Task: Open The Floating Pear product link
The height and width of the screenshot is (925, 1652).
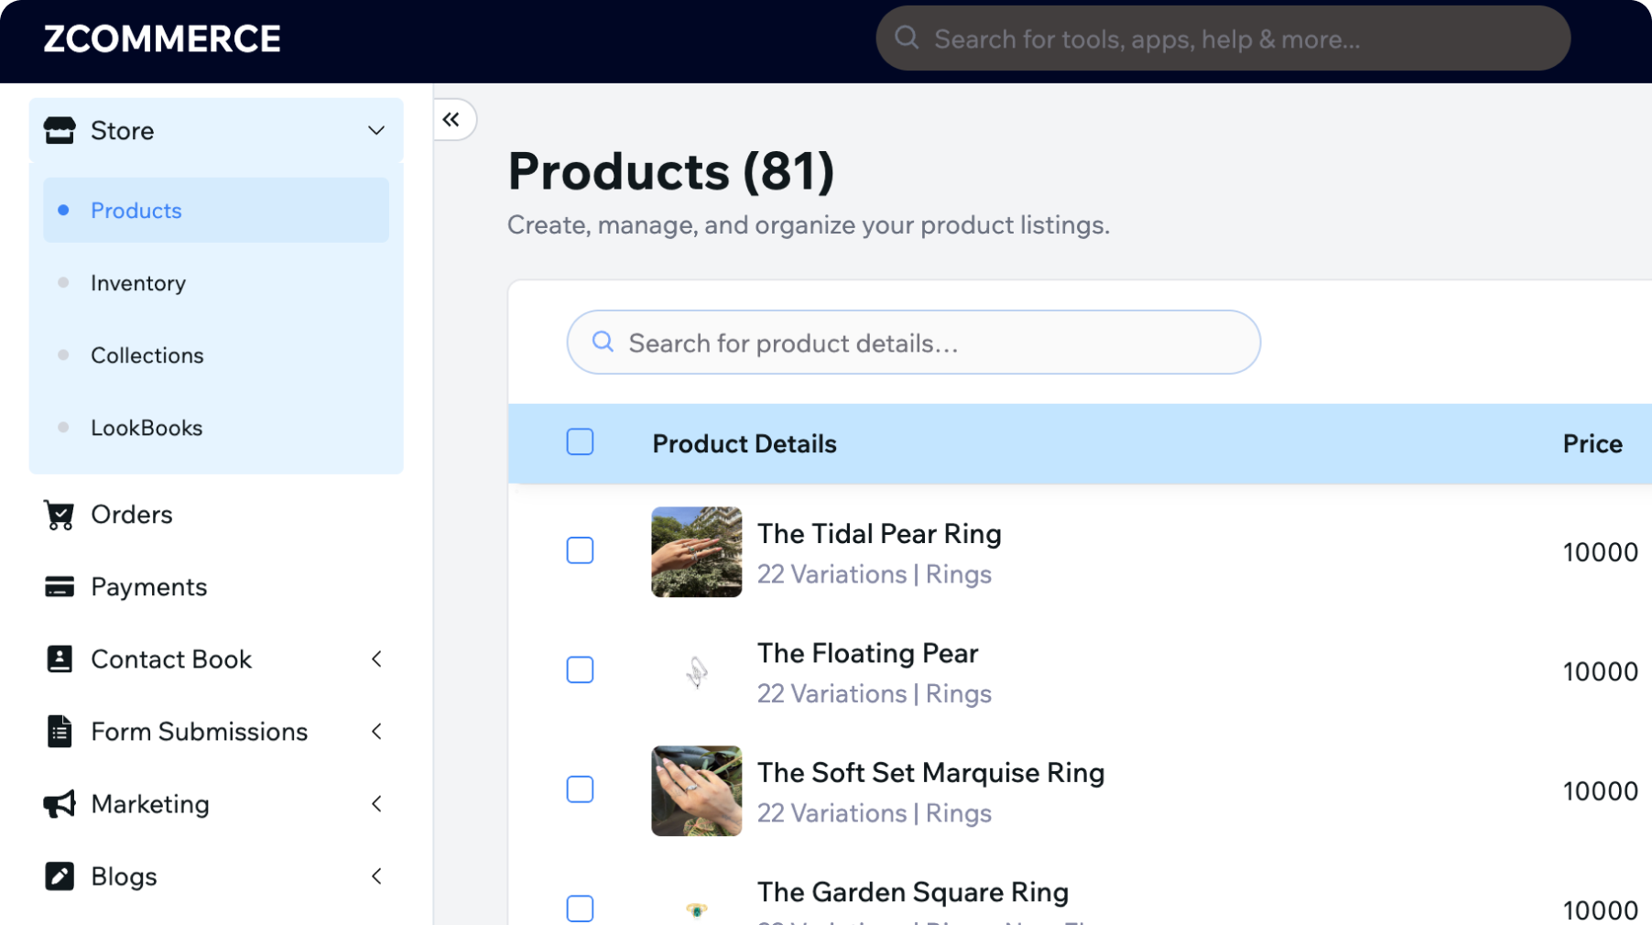Action: [x=867, y=653]
